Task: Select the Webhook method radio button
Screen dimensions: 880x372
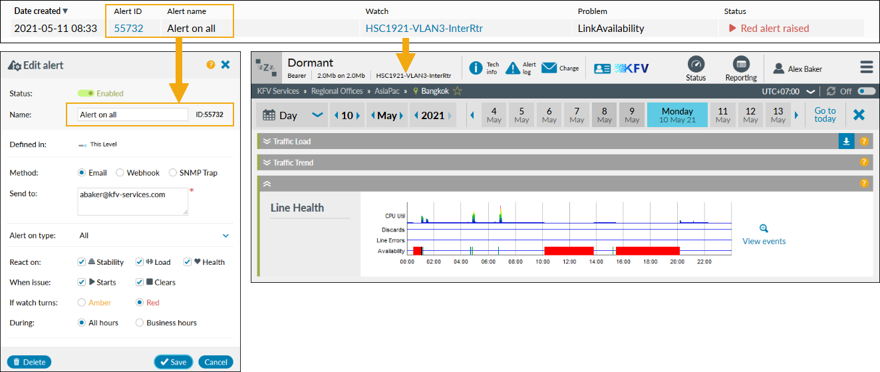Action: click(x=120, y=173)
